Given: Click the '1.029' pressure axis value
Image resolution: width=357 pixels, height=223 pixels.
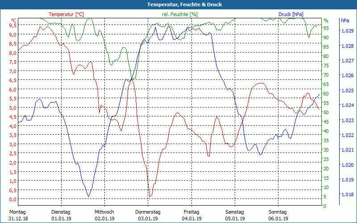Looking at the screenshot, I should tap(348, 31).
